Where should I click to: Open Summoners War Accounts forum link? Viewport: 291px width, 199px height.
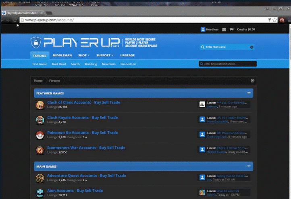[x=86, y=147]
